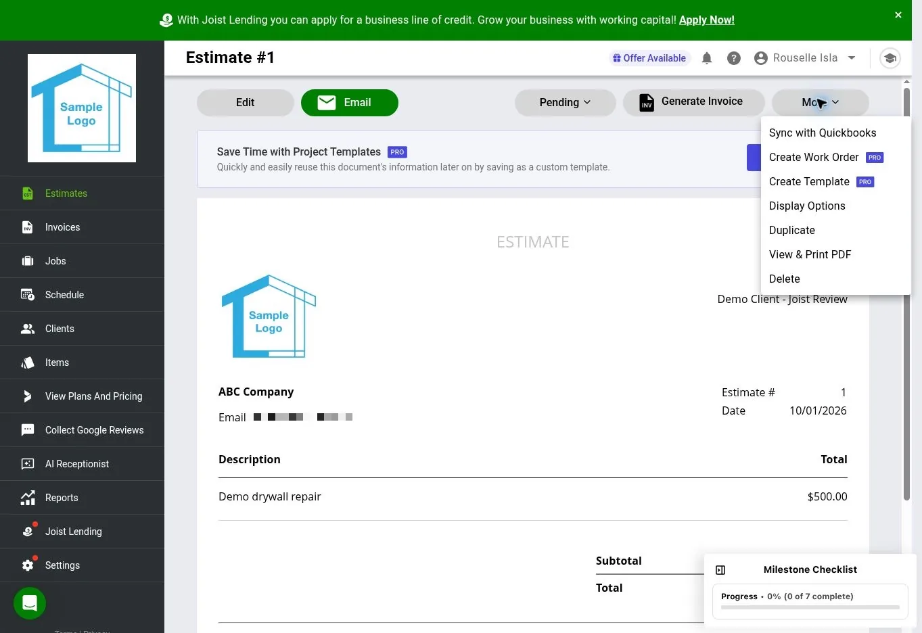Screen dimensions: 922x633
Task: Click the Settings gear icon
Action: click(28, 565)
